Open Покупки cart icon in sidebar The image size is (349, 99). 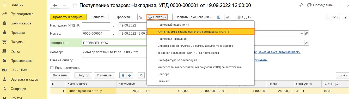[4, 42]
